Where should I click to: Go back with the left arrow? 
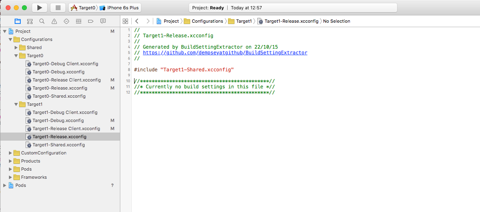point(137,21)
